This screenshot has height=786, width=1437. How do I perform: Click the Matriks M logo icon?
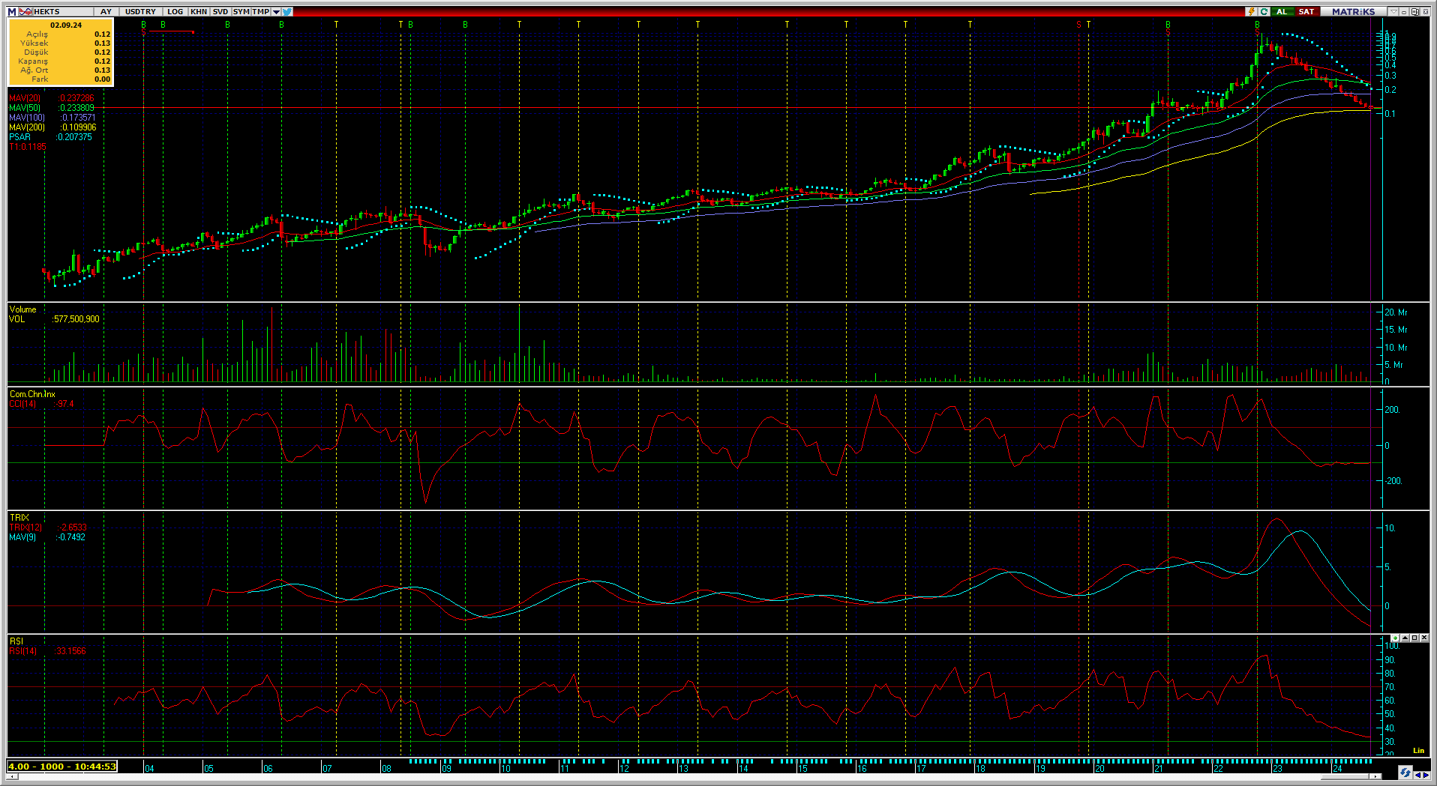[12, 11]
